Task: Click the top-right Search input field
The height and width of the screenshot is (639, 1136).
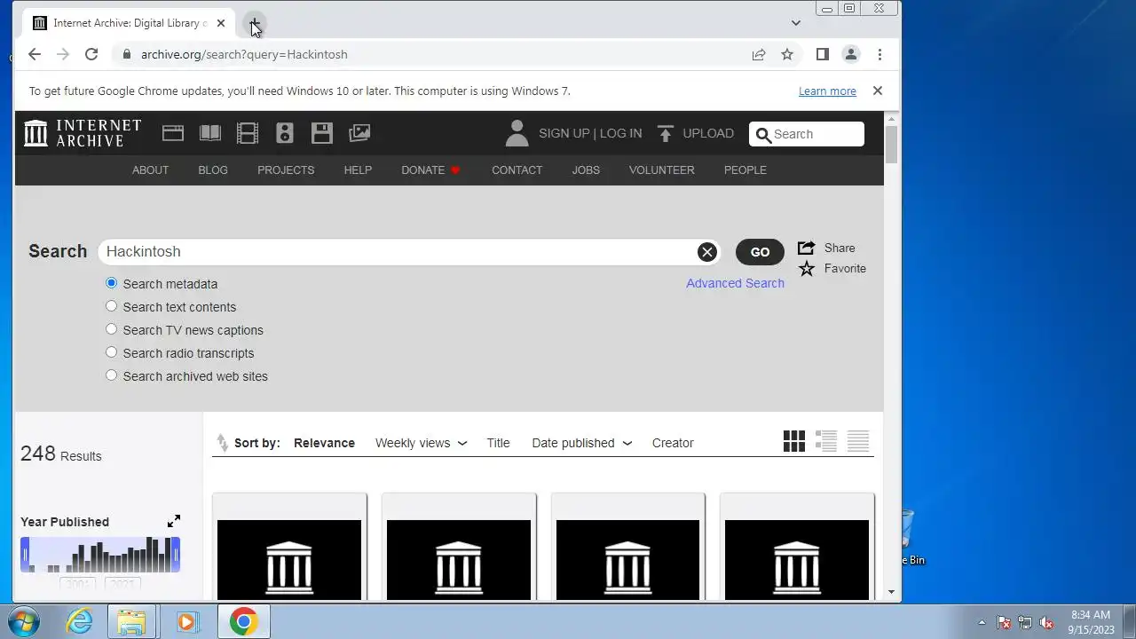Action: pos(807,134)
